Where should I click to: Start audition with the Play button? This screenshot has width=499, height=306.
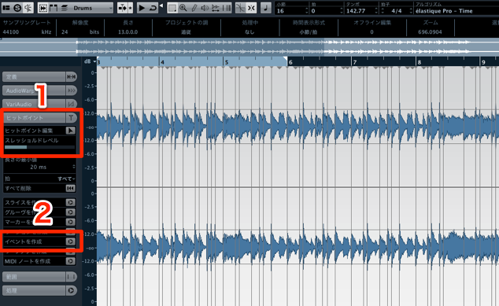(142, 8)
